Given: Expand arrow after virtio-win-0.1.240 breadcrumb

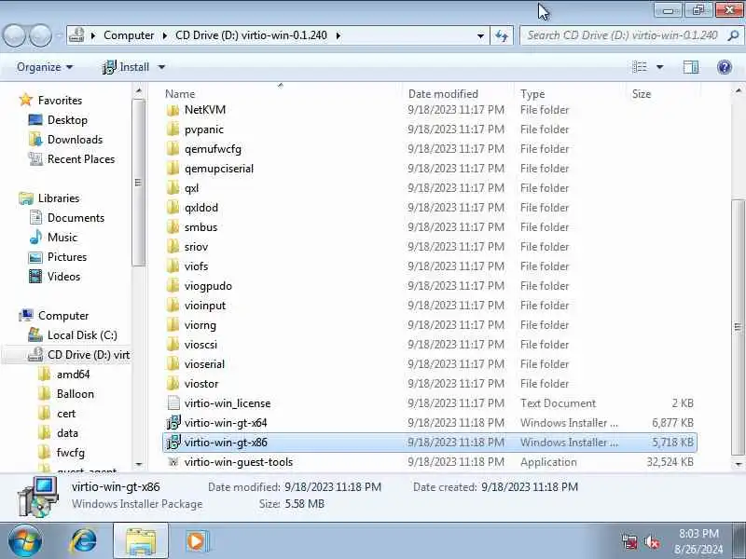Looking at the screenshot, I should (338, 35).
